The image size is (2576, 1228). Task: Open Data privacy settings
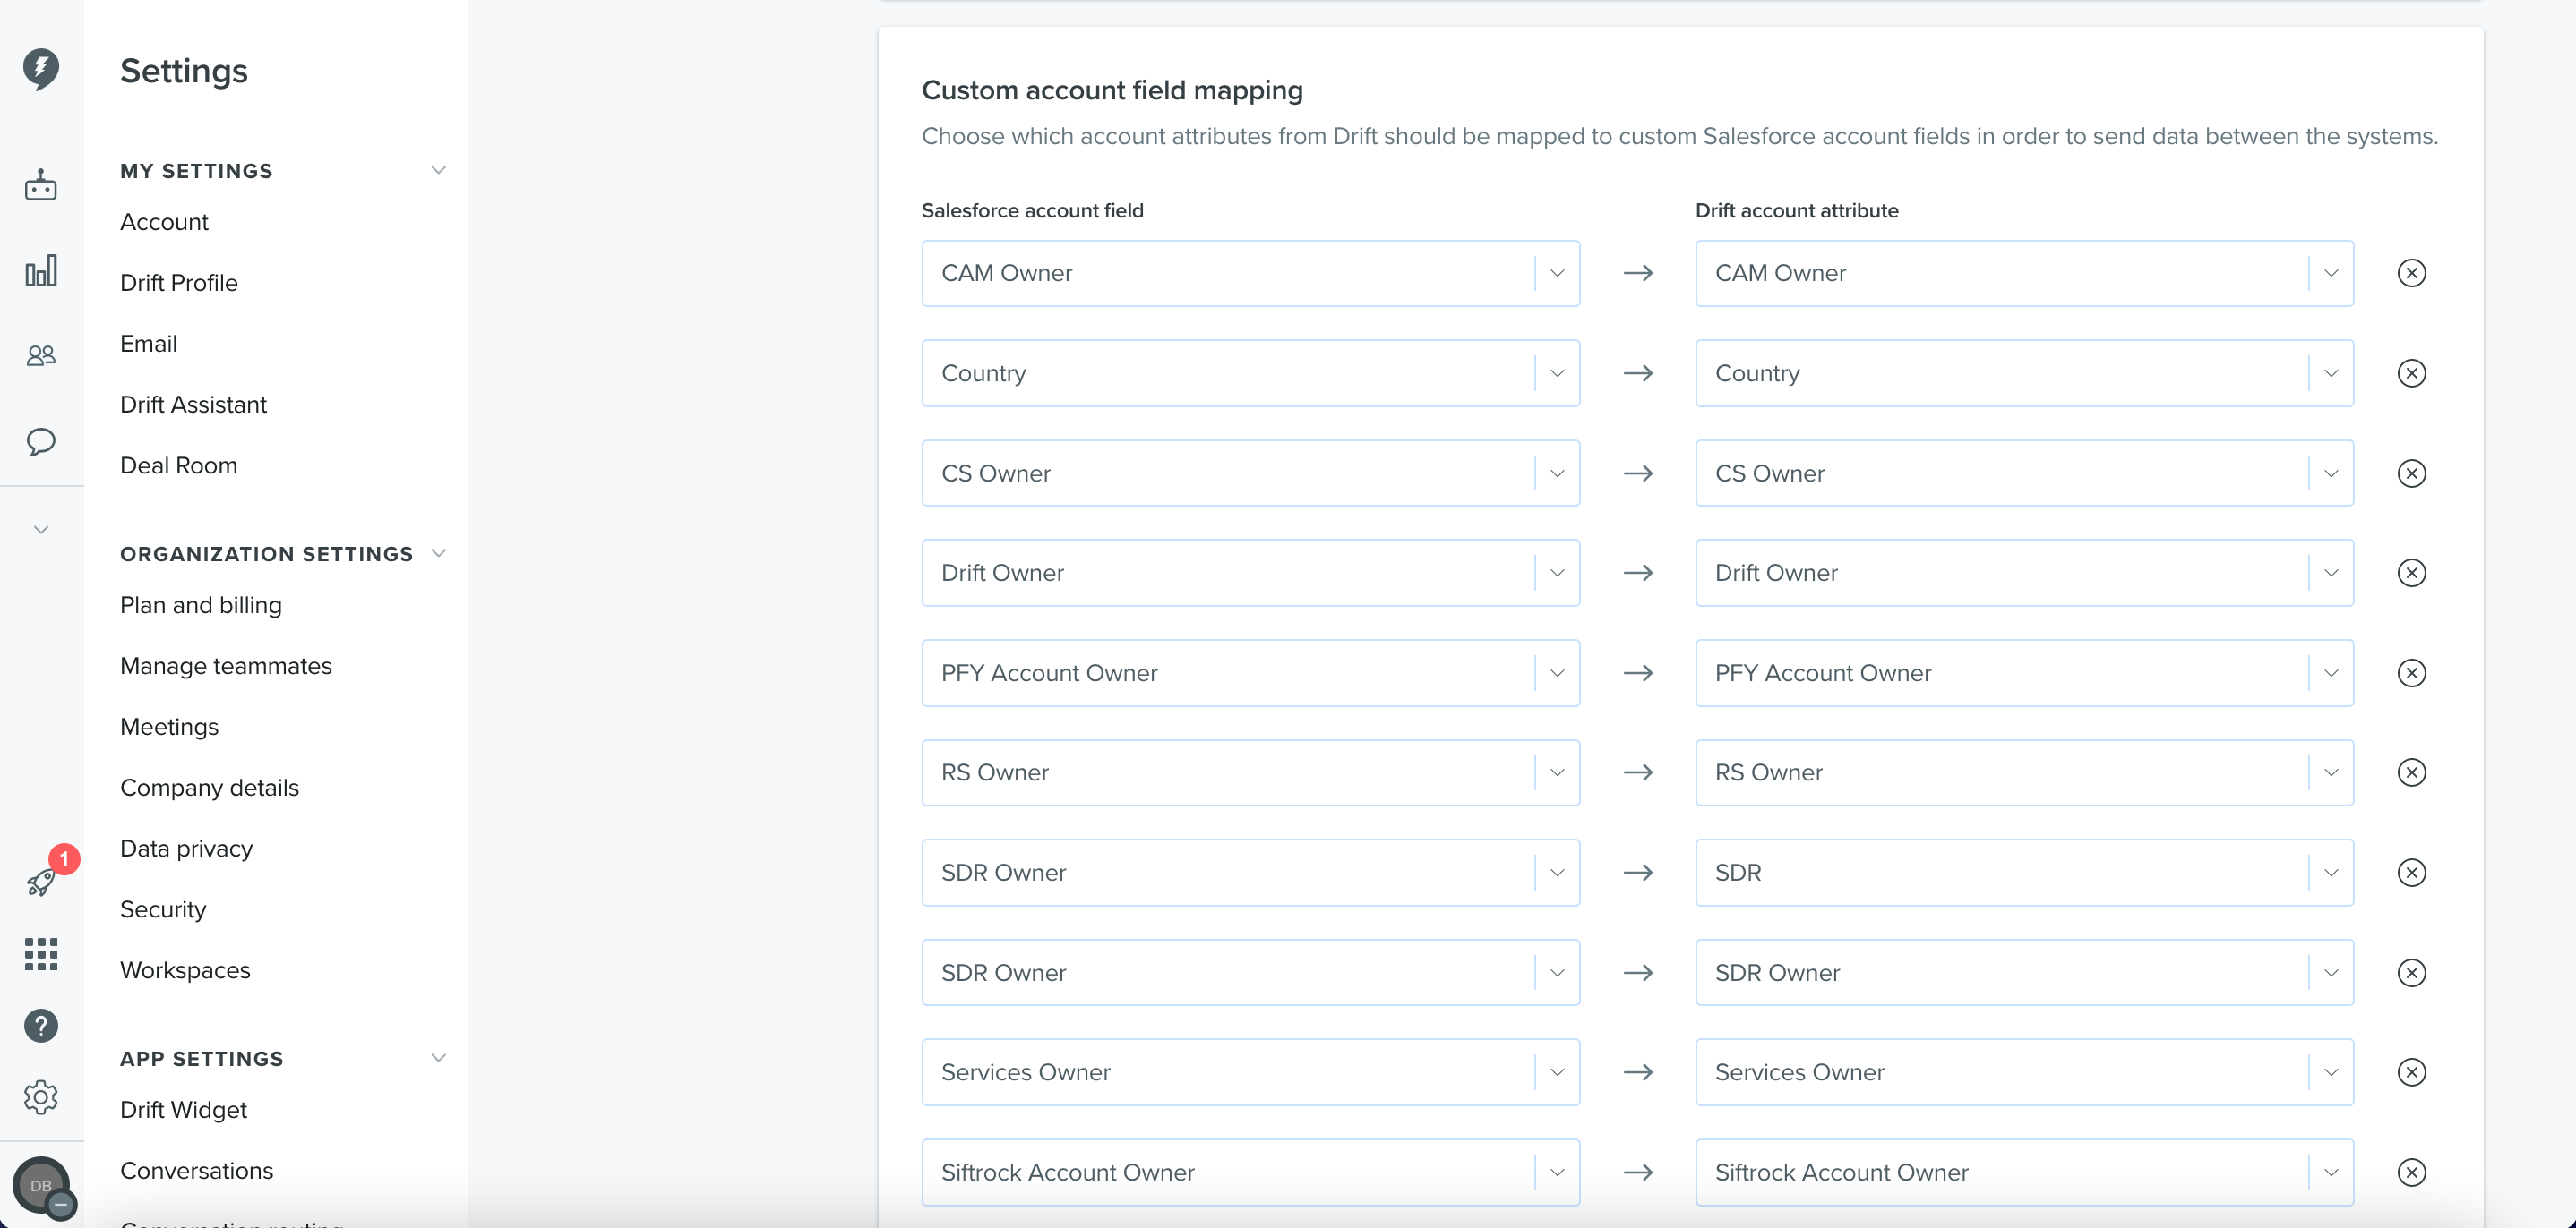(x=186, y=849)
